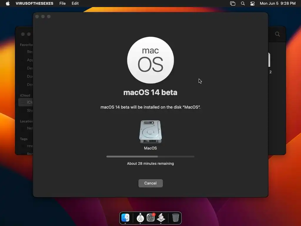Click the install destination message text
Screen dimensions: 301x226
[x=150, y=107]
